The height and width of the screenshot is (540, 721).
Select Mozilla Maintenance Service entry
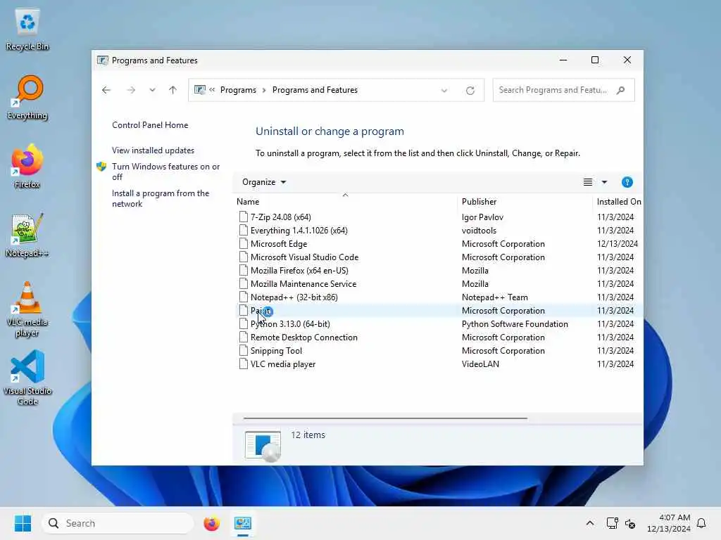click(439, 284)
